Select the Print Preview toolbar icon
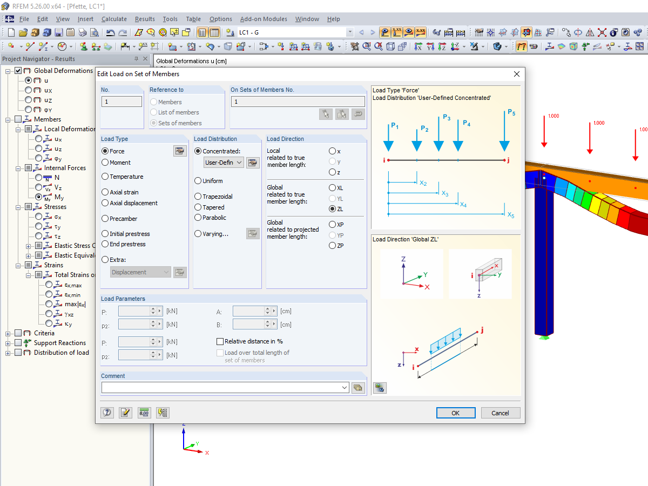Screen dimensions: 648x486 94,32
